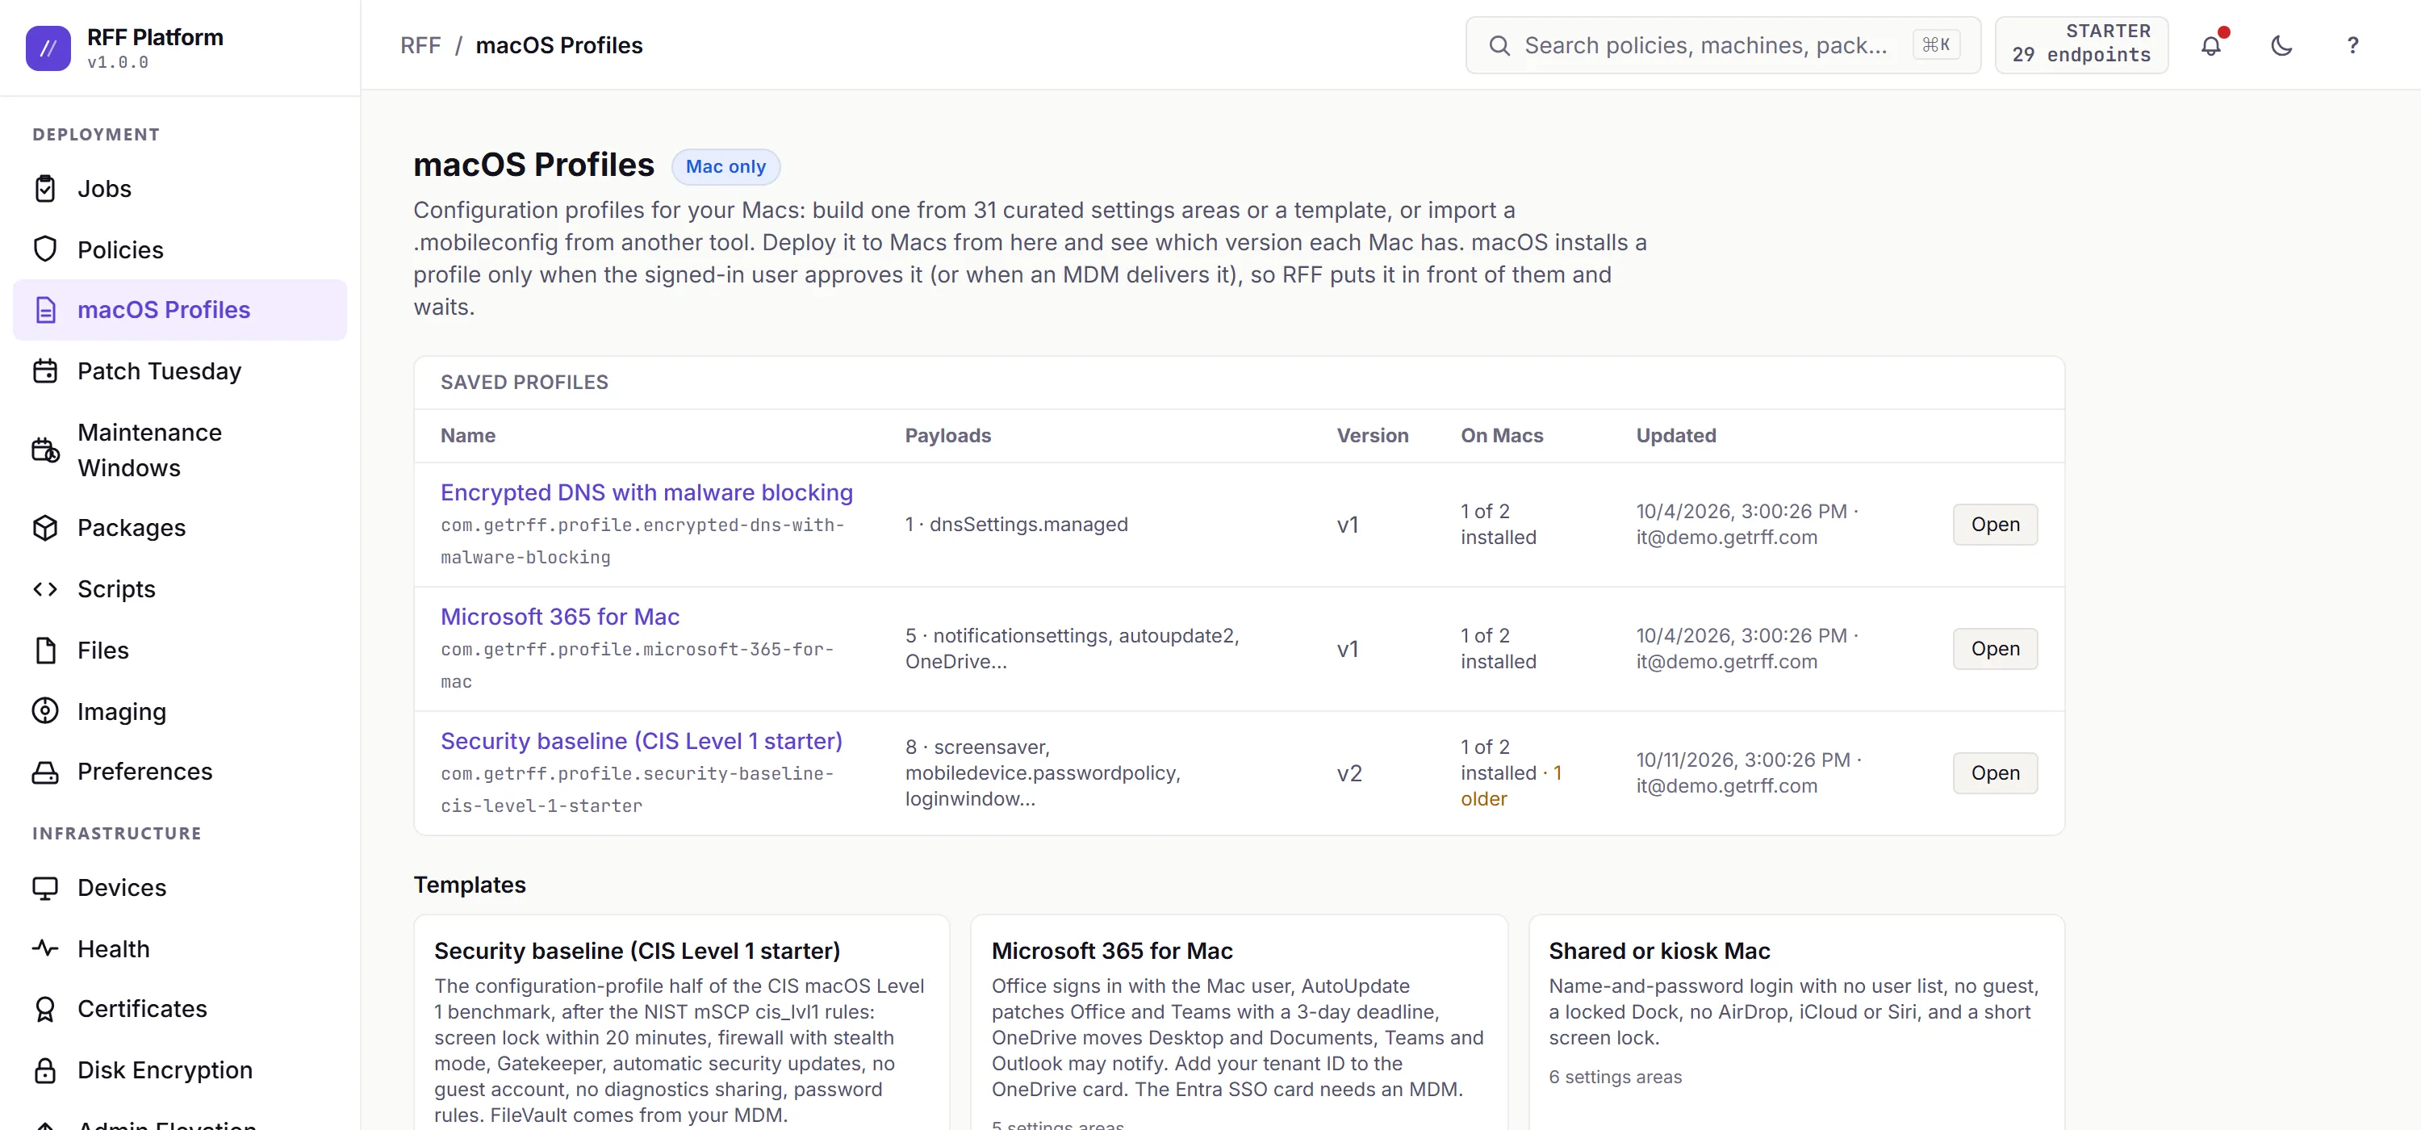Select the Microsoft 365 for Mac template card
Viewport: 2421px width, 1130px height.
(1239, 1023)
